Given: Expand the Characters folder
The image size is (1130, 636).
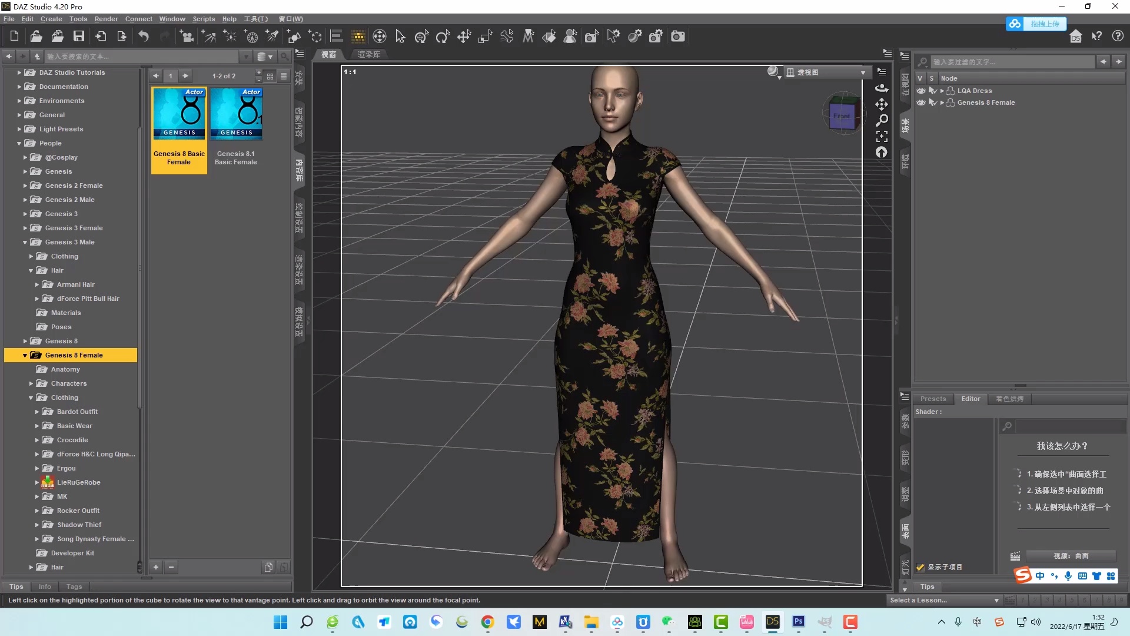Looking at the screenshot, I should [31, 383].
